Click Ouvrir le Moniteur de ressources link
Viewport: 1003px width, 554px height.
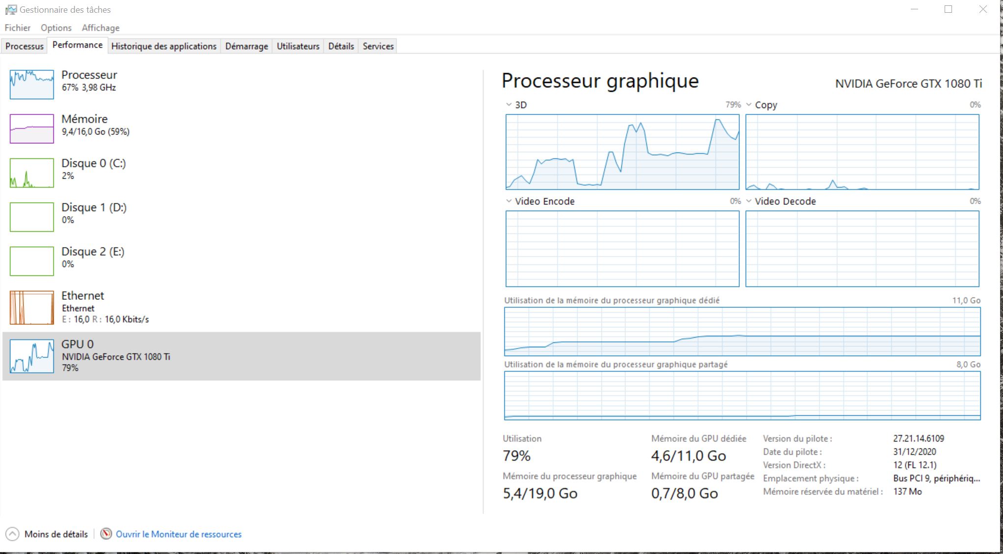tap(179, 534)
